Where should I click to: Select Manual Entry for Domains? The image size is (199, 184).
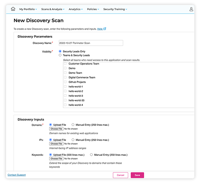point(73,125)
